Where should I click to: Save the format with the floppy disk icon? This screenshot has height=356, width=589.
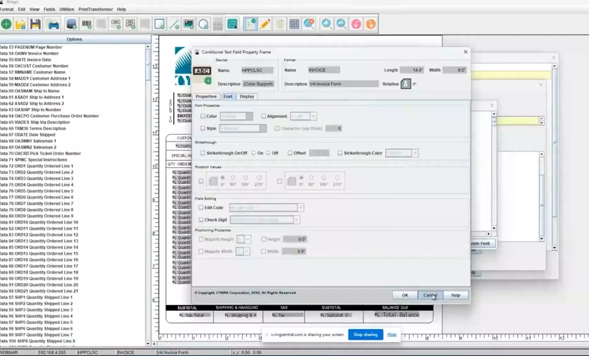coord(35,24)
